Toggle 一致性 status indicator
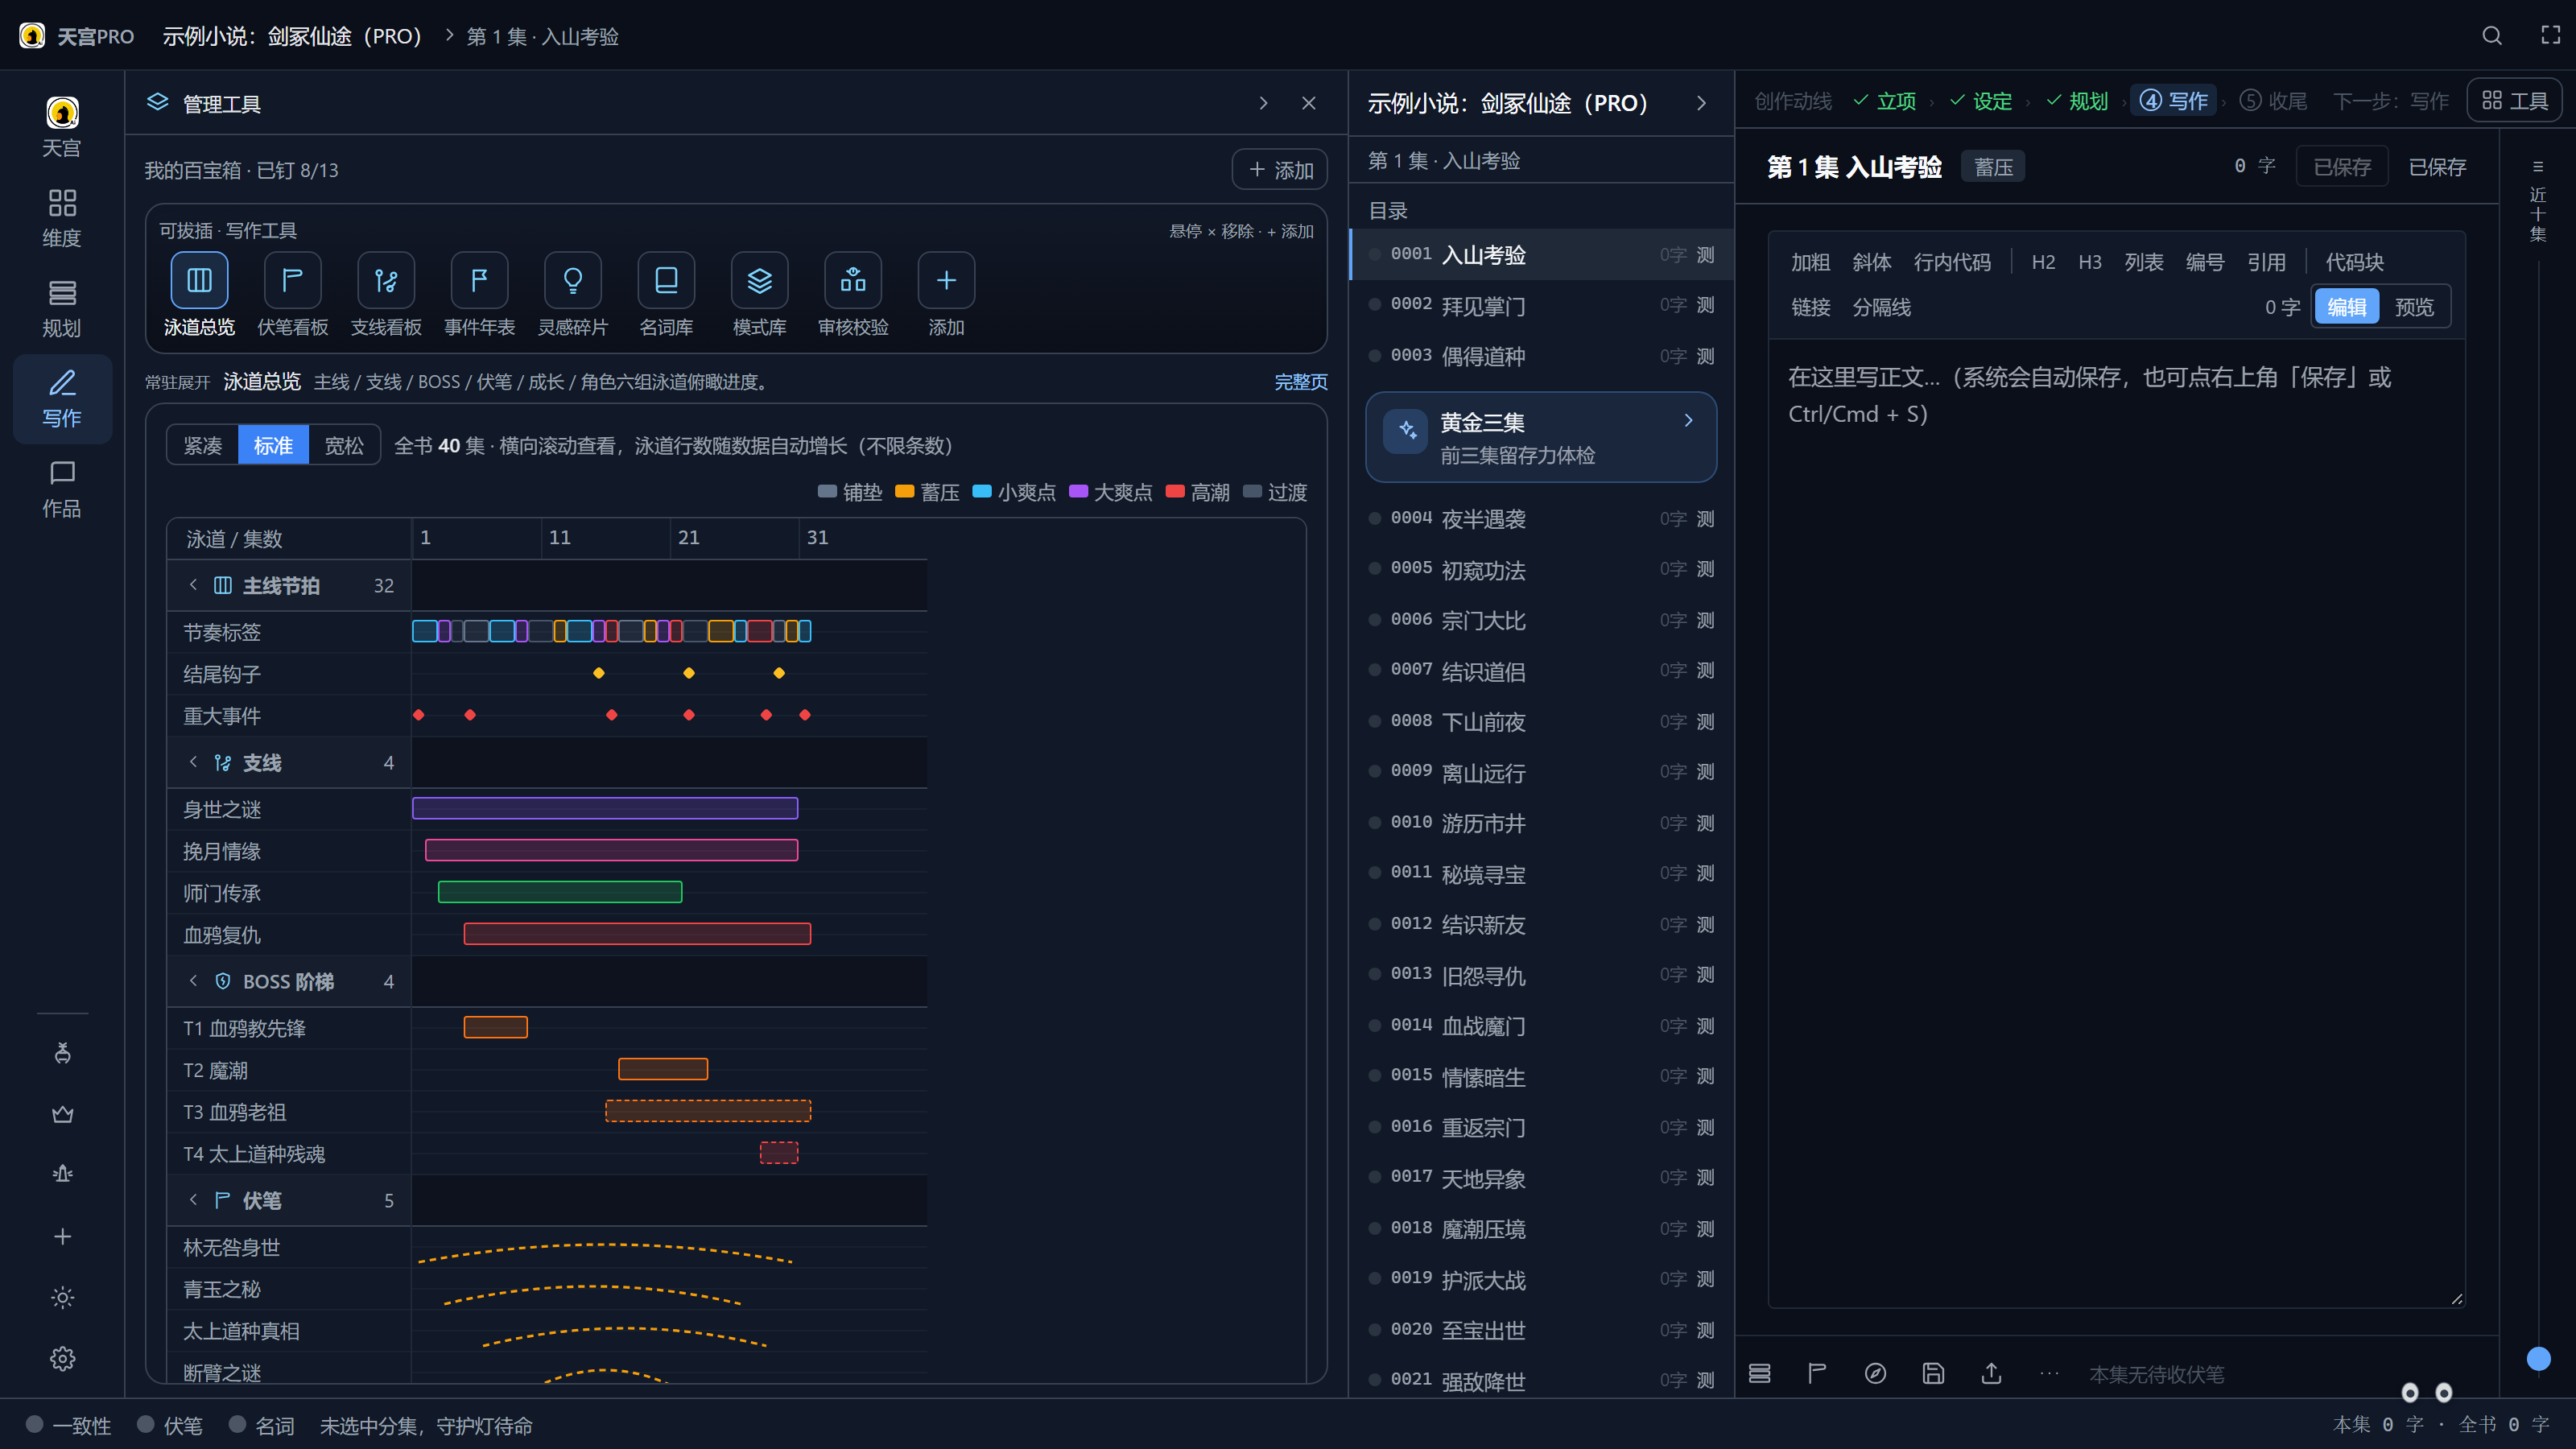The height and width of the screenshot is (1449, 2576). (68, 1425)
